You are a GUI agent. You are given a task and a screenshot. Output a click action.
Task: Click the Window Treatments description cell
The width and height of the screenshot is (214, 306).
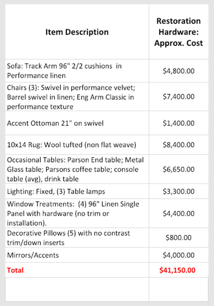point(77,213)
